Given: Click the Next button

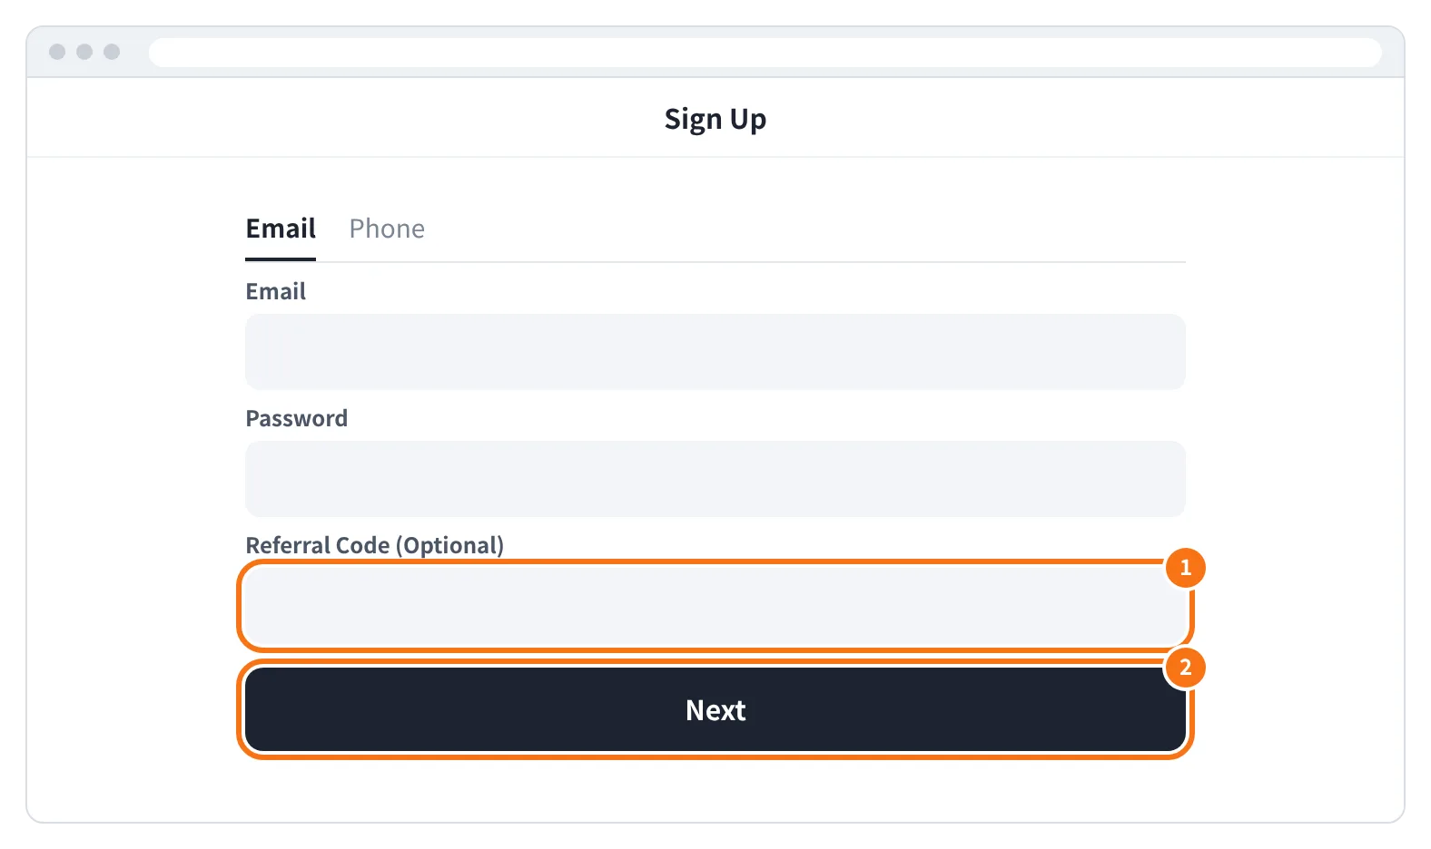Looking at the screenshot, I should coord(715,710).
